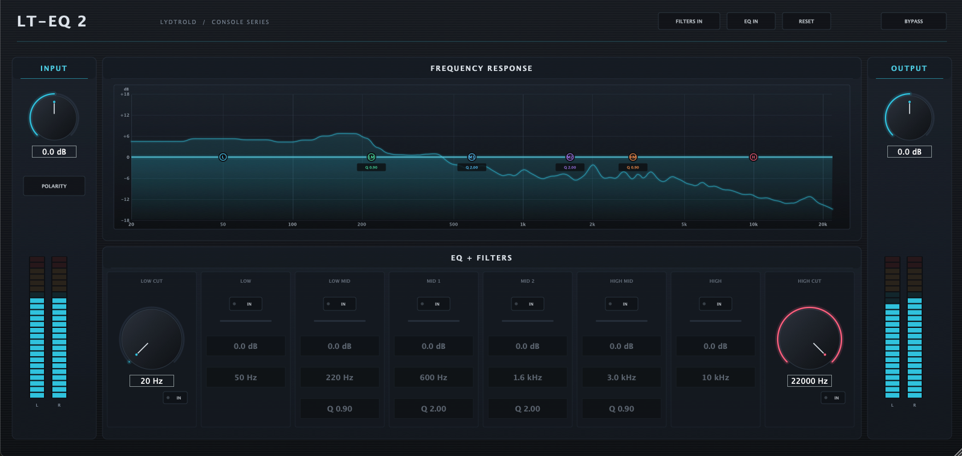The height and width of the screenshot is (456, 962).
Task: Click the Low Cut 20 Hz value field
Action: point(152,381)
